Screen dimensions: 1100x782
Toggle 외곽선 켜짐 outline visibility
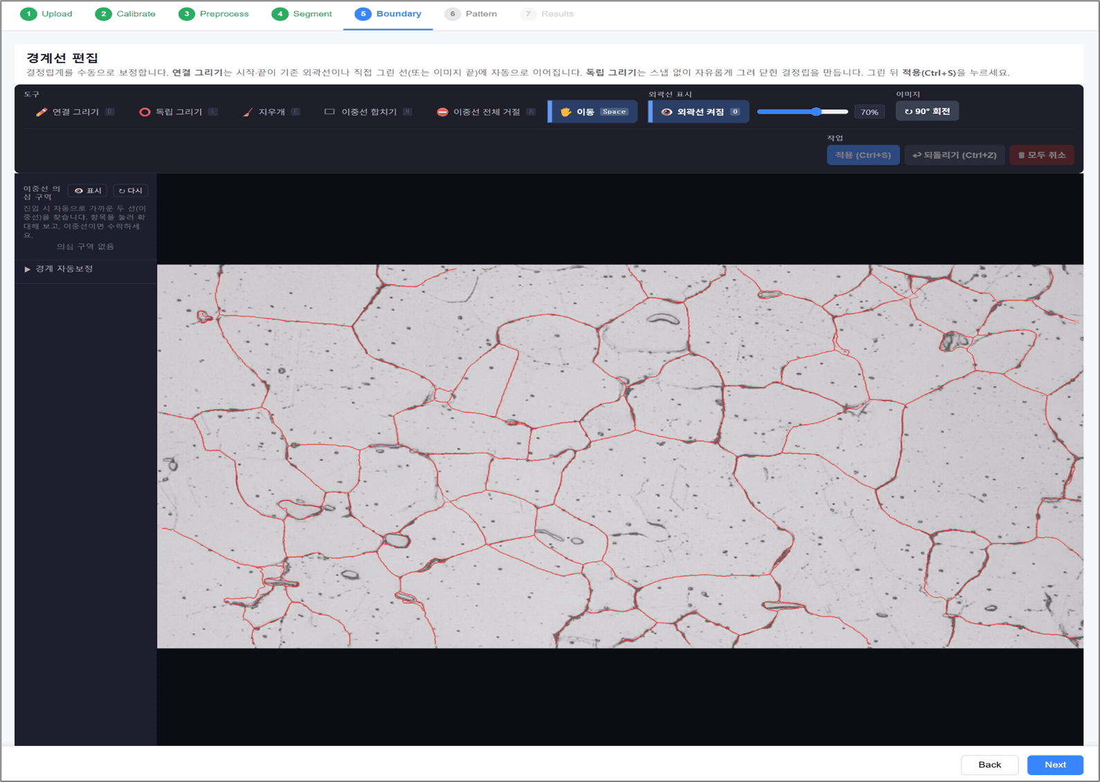coord(699,112)
